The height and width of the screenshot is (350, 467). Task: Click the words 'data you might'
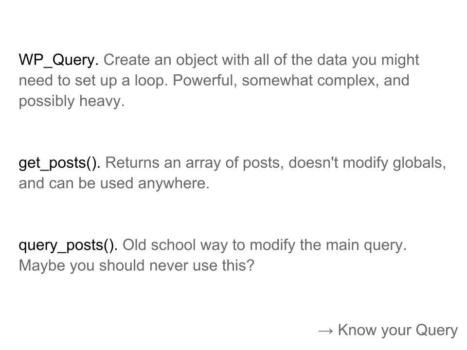(368, 60)
